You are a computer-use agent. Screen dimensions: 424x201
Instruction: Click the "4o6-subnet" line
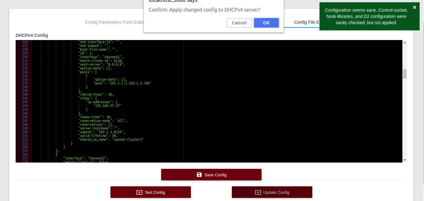click(x=94, y=46)
